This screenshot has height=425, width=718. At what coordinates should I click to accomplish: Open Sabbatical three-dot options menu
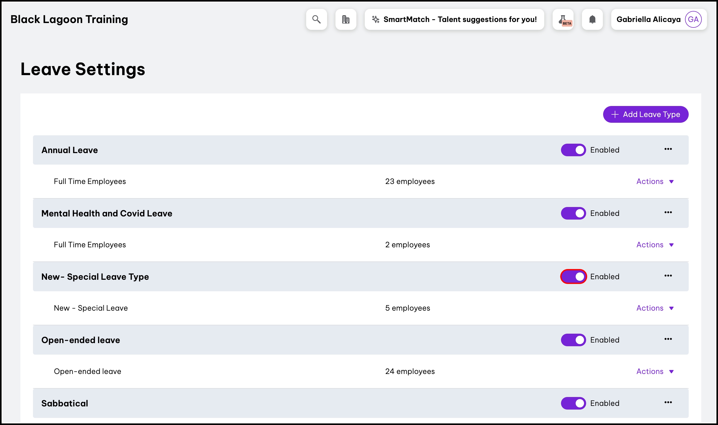668,402
